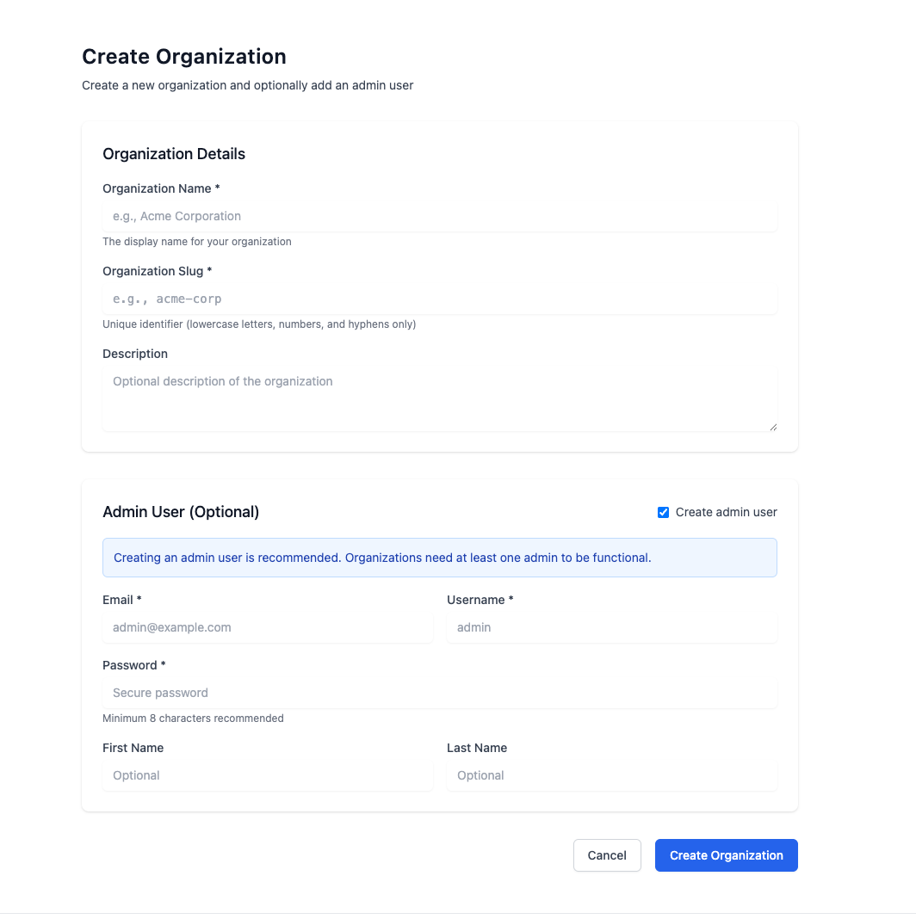The image size is (916, 919).
Task: Click the resize handle of the Description area
Action: click(x=773, y=425)
